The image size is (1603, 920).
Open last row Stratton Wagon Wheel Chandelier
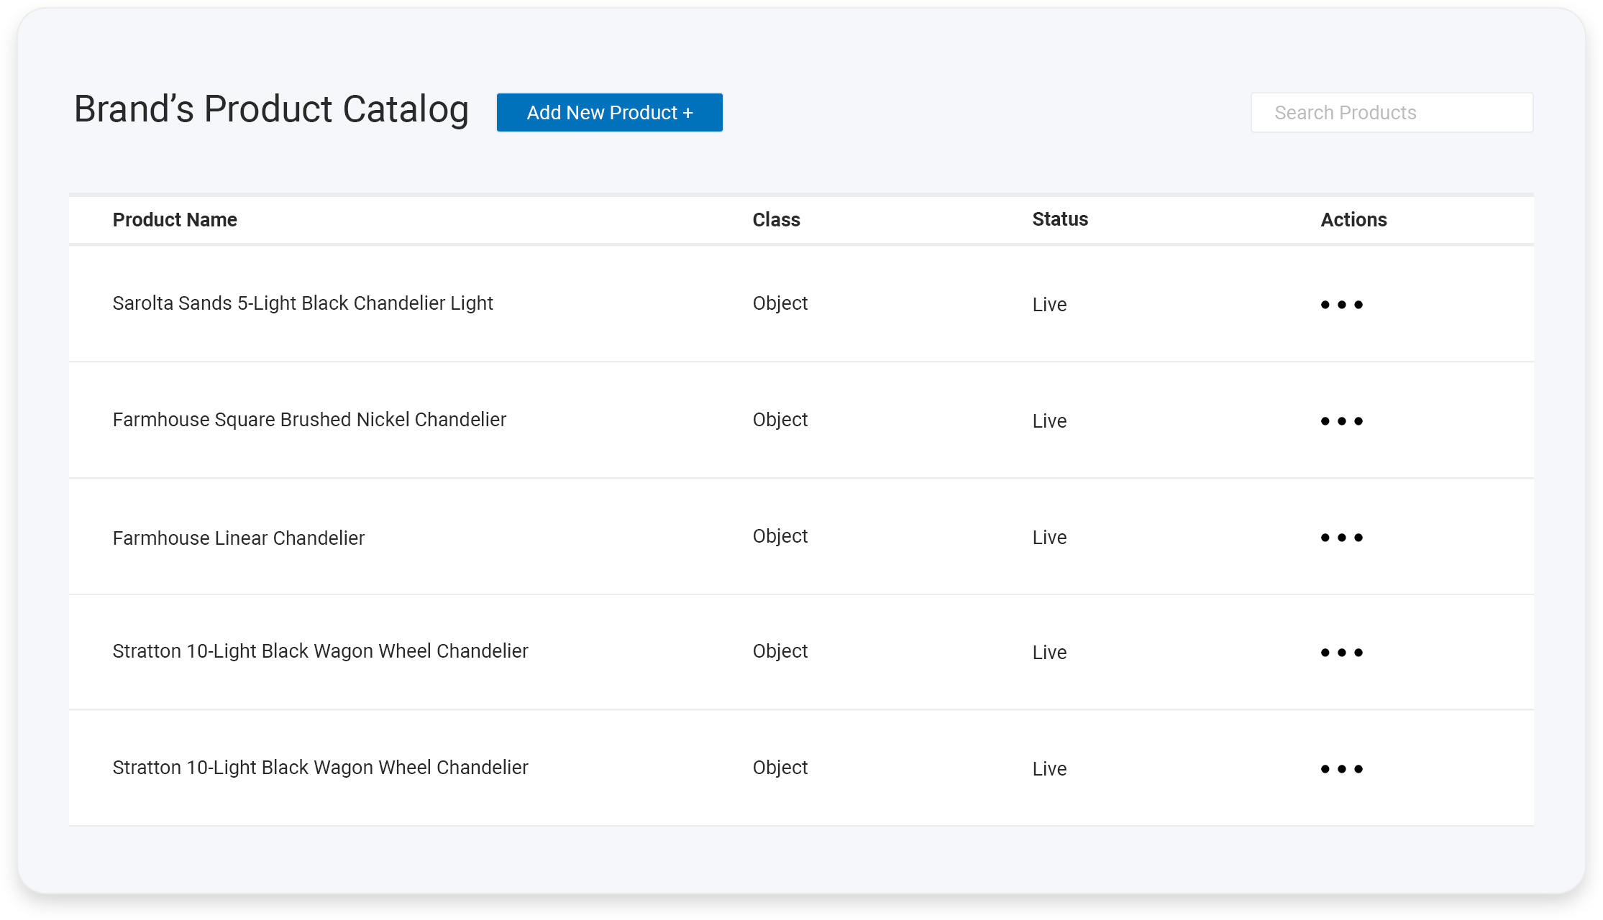pos(320,768)
